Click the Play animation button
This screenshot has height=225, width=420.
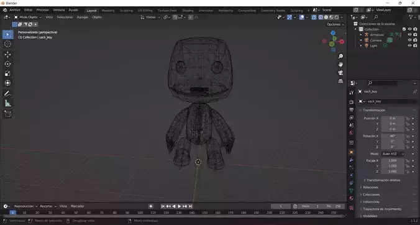click(x=180, y=206)
